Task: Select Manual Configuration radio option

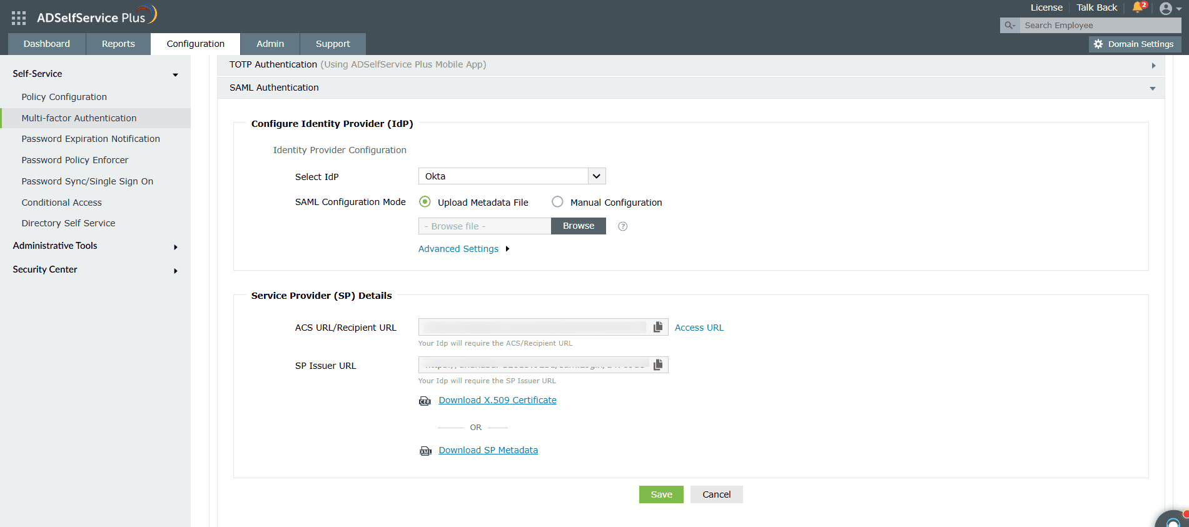Action: pyautogui.click(x=557, y=201)
